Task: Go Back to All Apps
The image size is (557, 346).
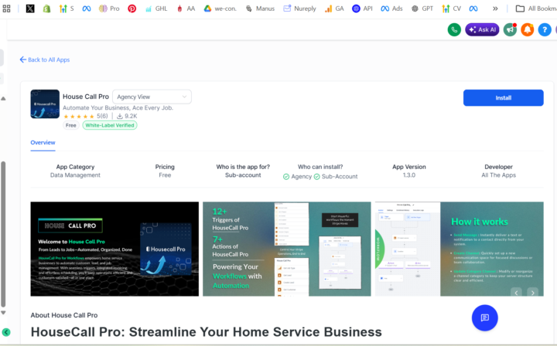Action: 45,59
